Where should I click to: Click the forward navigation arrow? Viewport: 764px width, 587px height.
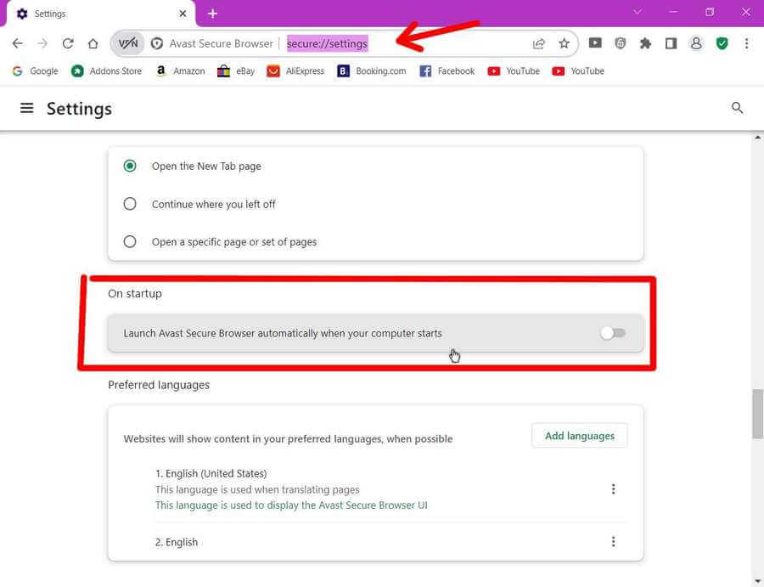click(x=42, y=43)
